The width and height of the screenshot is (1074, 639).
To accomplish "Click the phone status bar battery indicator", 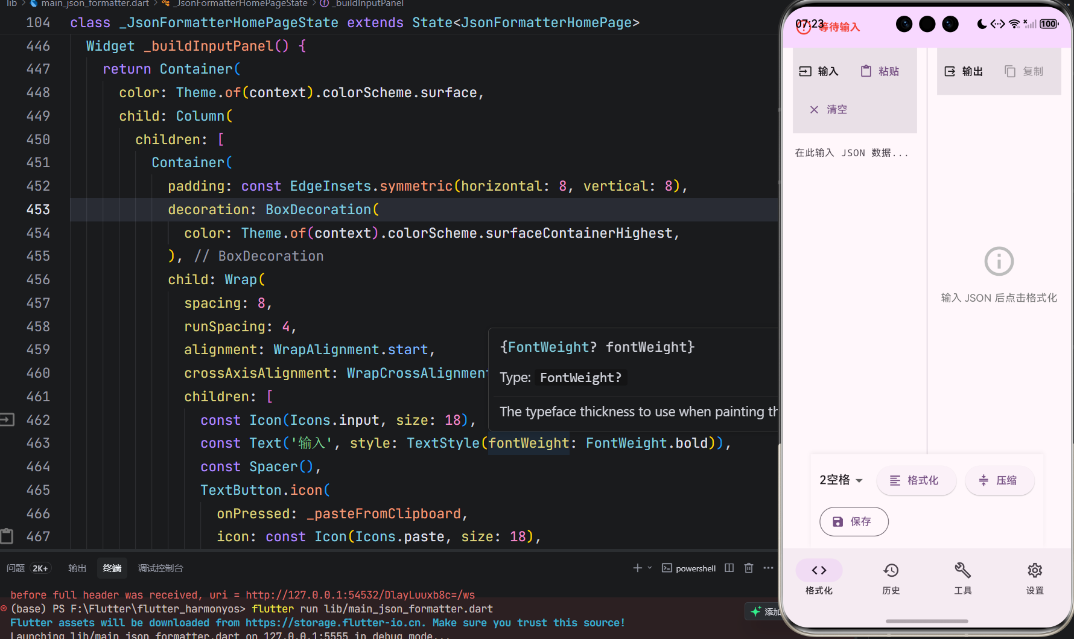I will coord(1049,24).
